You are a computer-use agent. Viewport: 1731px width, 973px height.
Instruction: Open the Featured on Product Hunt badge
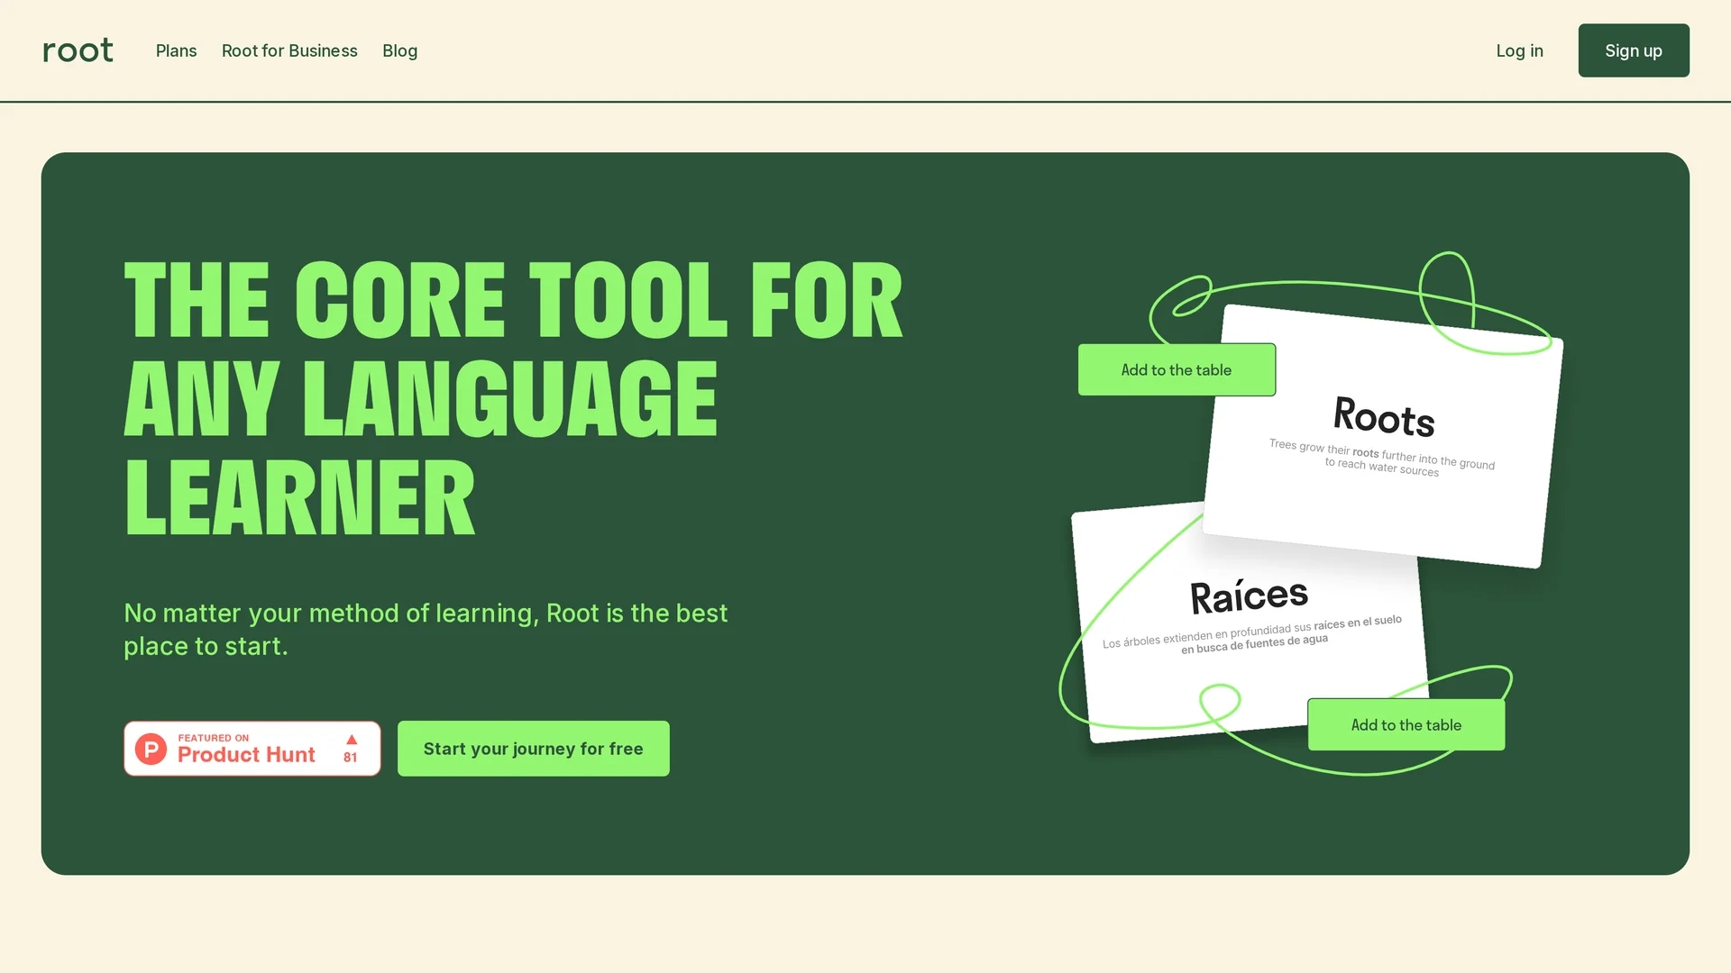(x=252, y=748)
